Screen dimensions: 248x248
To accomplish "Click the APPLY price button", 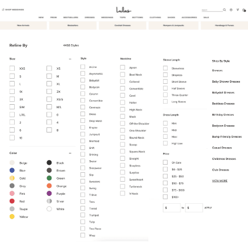I will (x=208, y=208).
